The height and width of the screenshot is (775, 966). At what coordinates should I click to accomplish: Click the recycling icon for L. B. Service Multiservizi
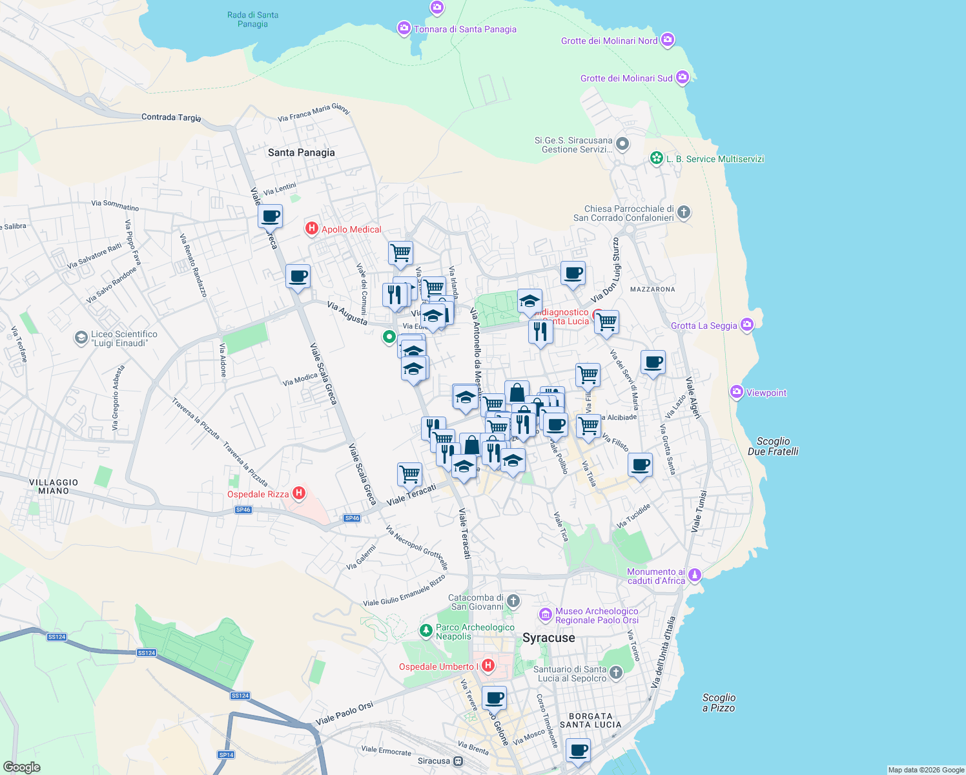pos(656,158)
